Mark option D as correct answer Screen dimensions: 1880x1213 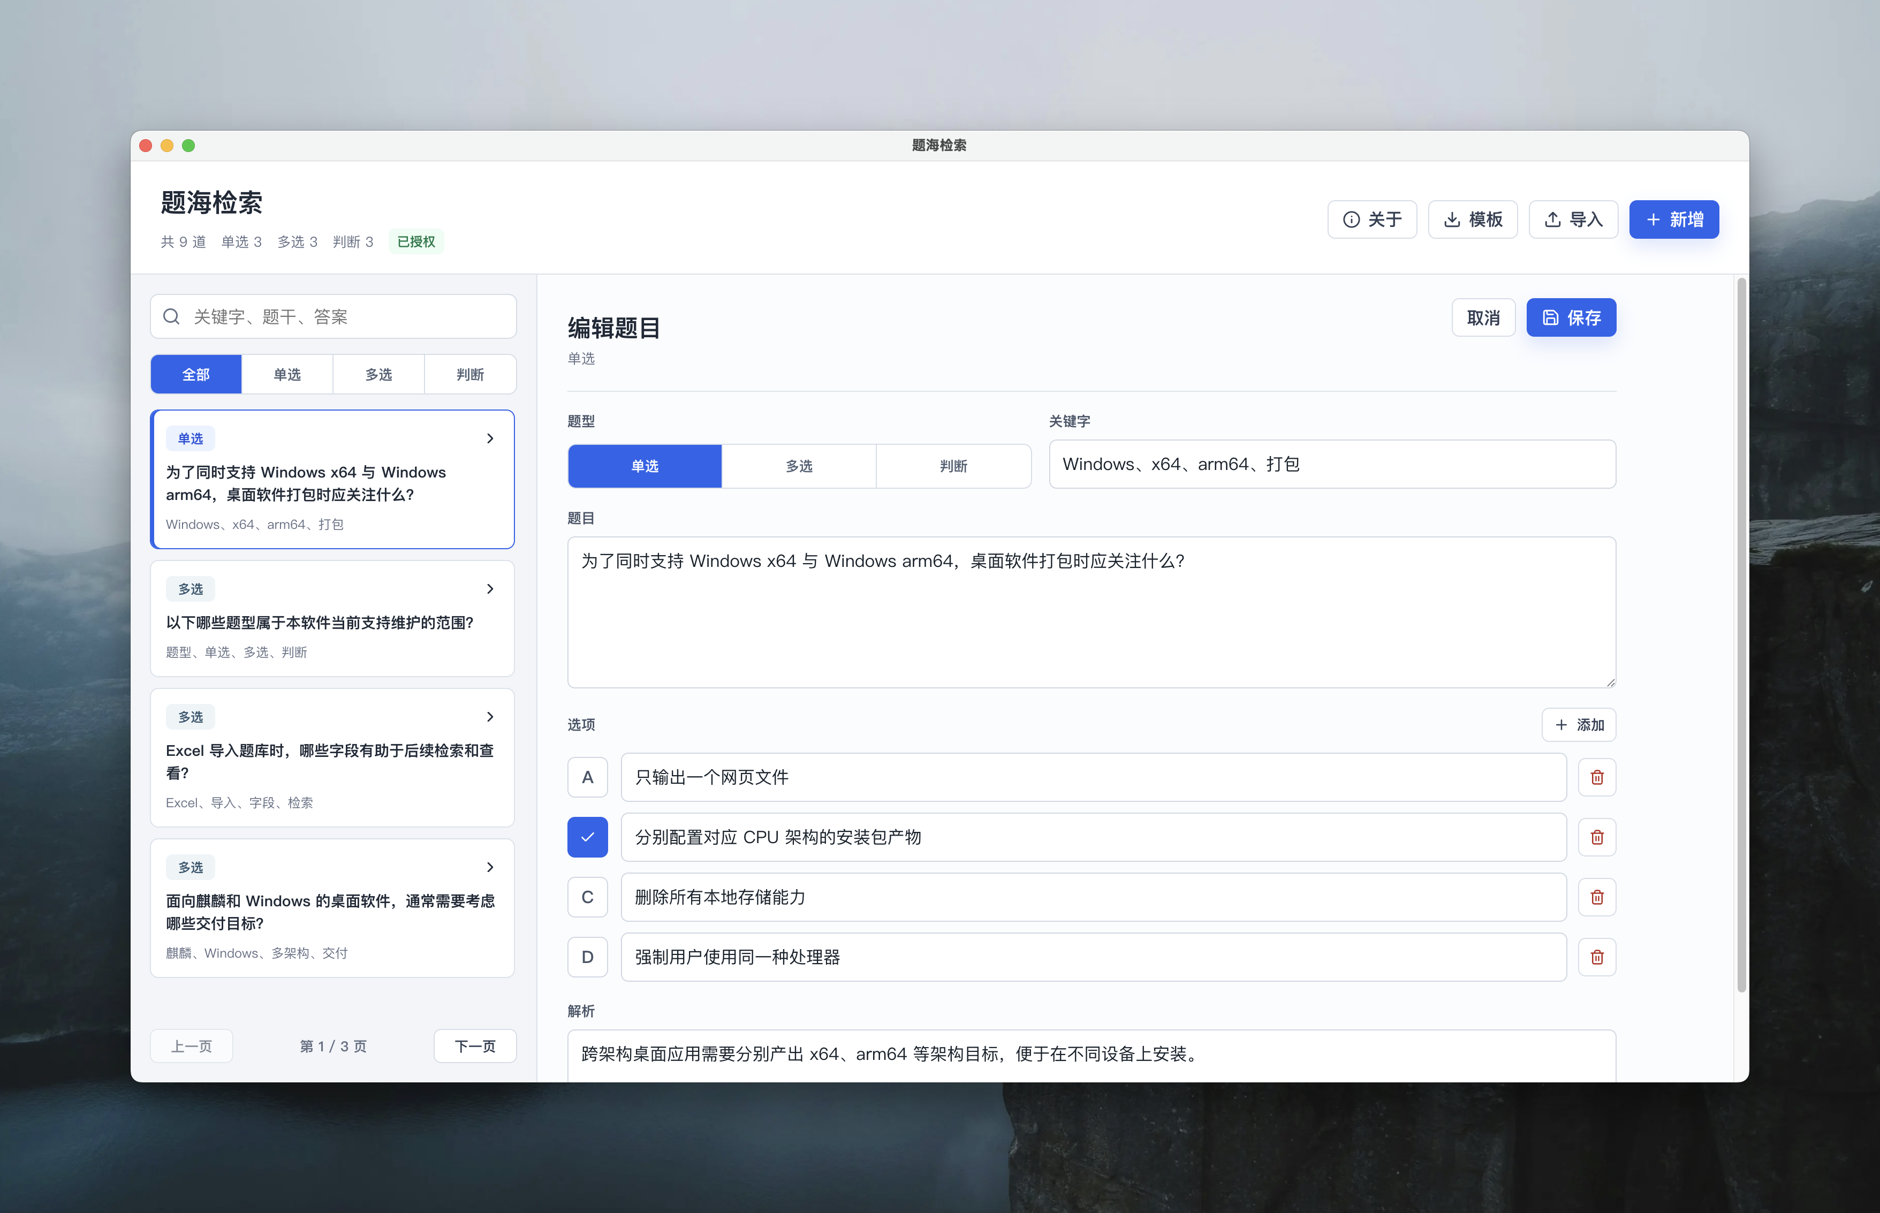(588, 957)
